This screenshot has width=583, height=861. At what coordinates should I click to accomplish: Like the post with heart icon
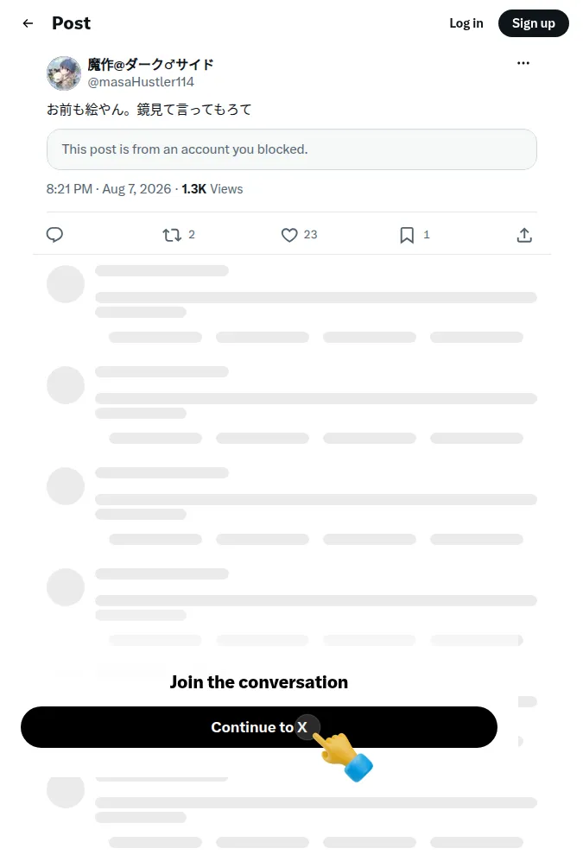289,235
